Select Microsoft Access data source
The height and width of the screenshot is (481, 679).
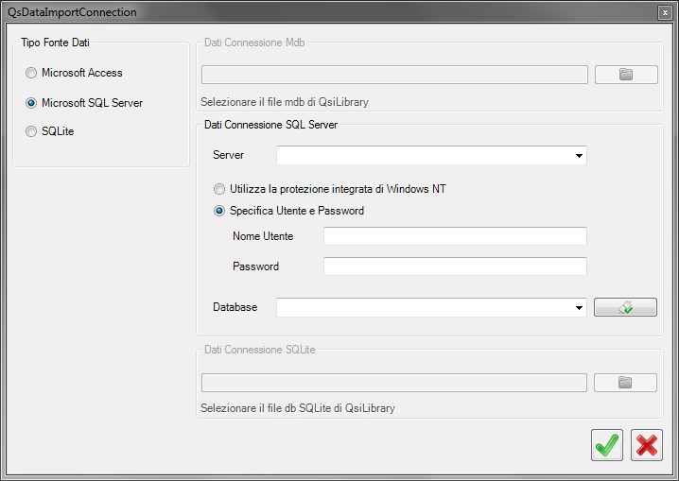[x=74, y=73]
